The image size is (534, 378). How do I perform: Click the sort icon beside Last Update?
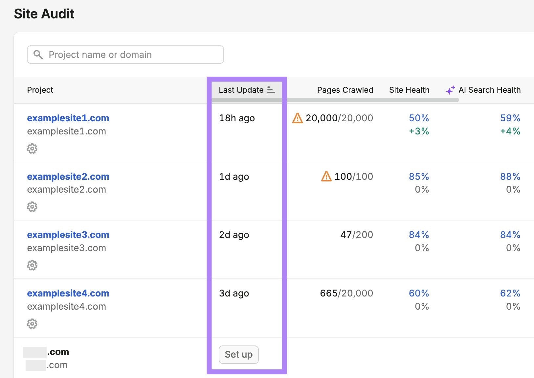tap(271, 90)
